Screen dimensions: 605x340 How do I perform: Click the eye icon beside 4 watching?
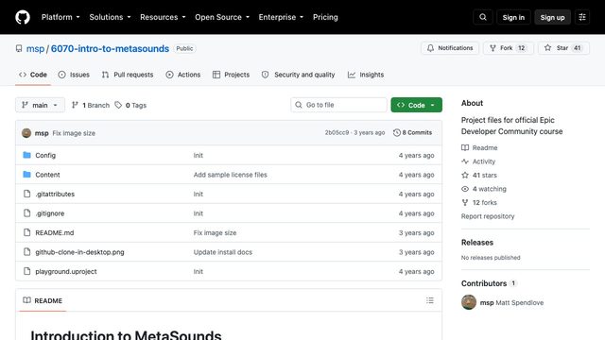click(465, 189)
